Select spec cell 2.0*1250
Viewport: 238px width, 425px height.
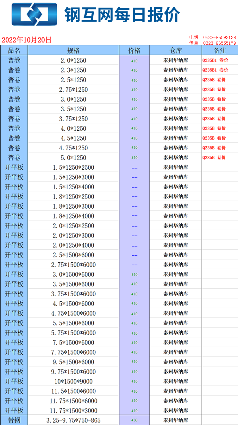coord(73,60)
